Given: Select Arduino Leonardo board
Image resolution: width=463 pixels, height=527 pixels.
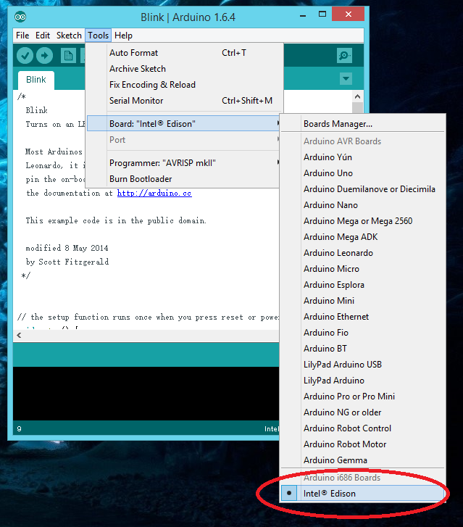Looking at the screenshot, I should click(363, 253).
